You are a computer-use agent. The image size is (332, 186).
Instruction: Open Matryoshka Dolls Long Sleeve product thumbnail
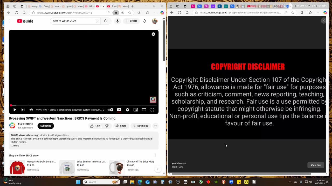pos(17,167)
